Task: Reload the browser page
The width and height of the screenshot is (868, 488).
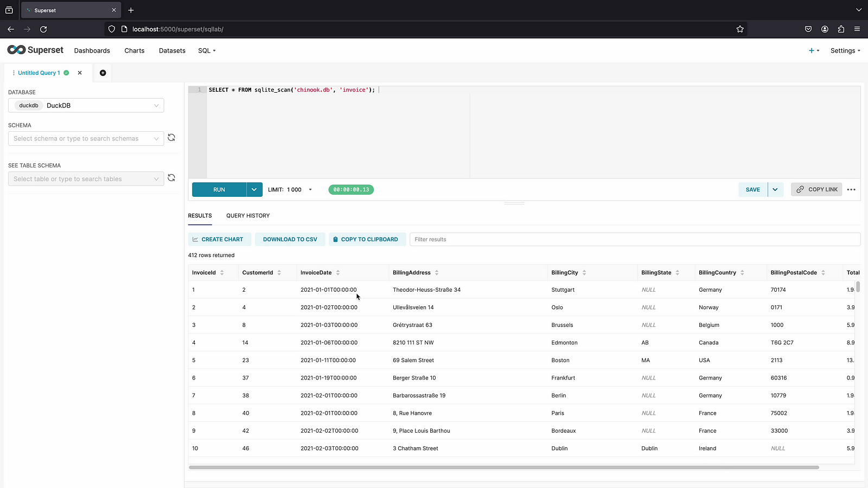Action: click(43, 29)
